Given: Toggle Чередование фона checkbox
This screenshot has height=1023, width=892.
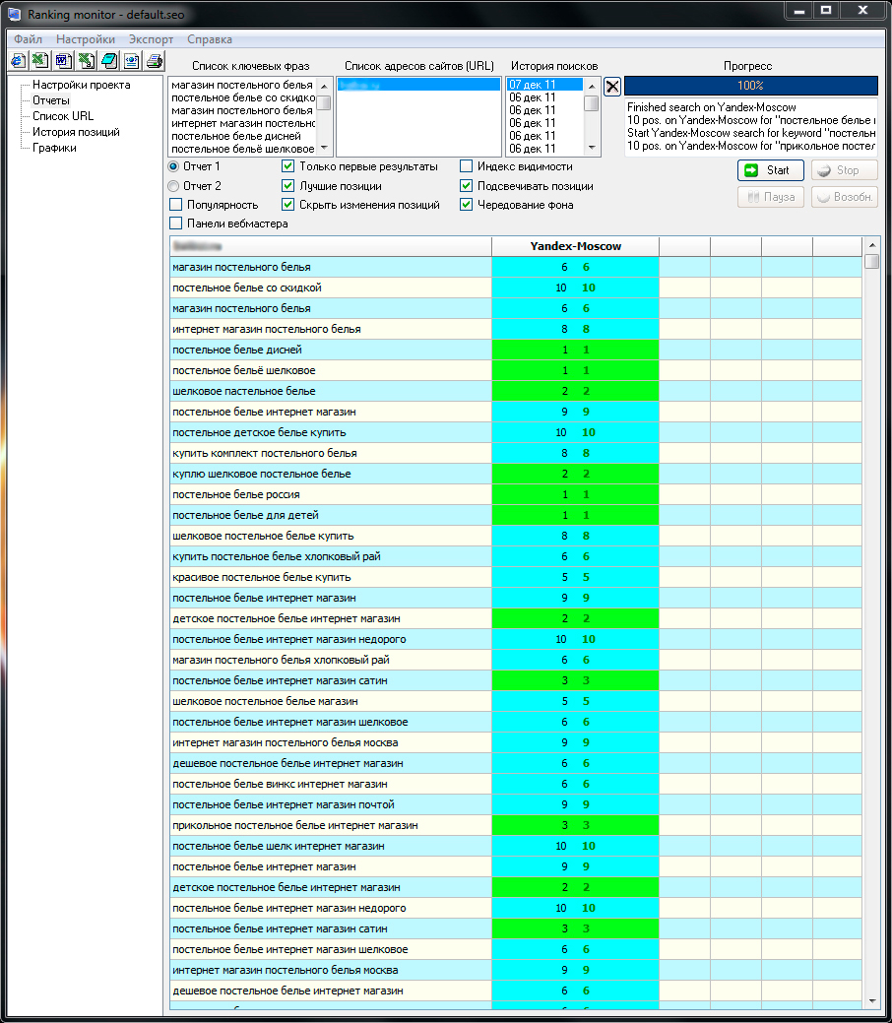Looking at the screenshot, I should click(x=466, y=205).
